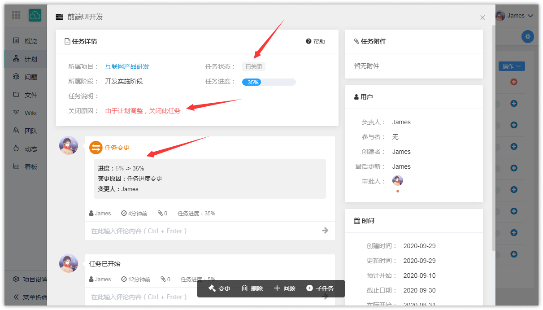This screenshot has width=543, height=310.
Task: Click the orange task change icon
Action: [x=96, y=148]
